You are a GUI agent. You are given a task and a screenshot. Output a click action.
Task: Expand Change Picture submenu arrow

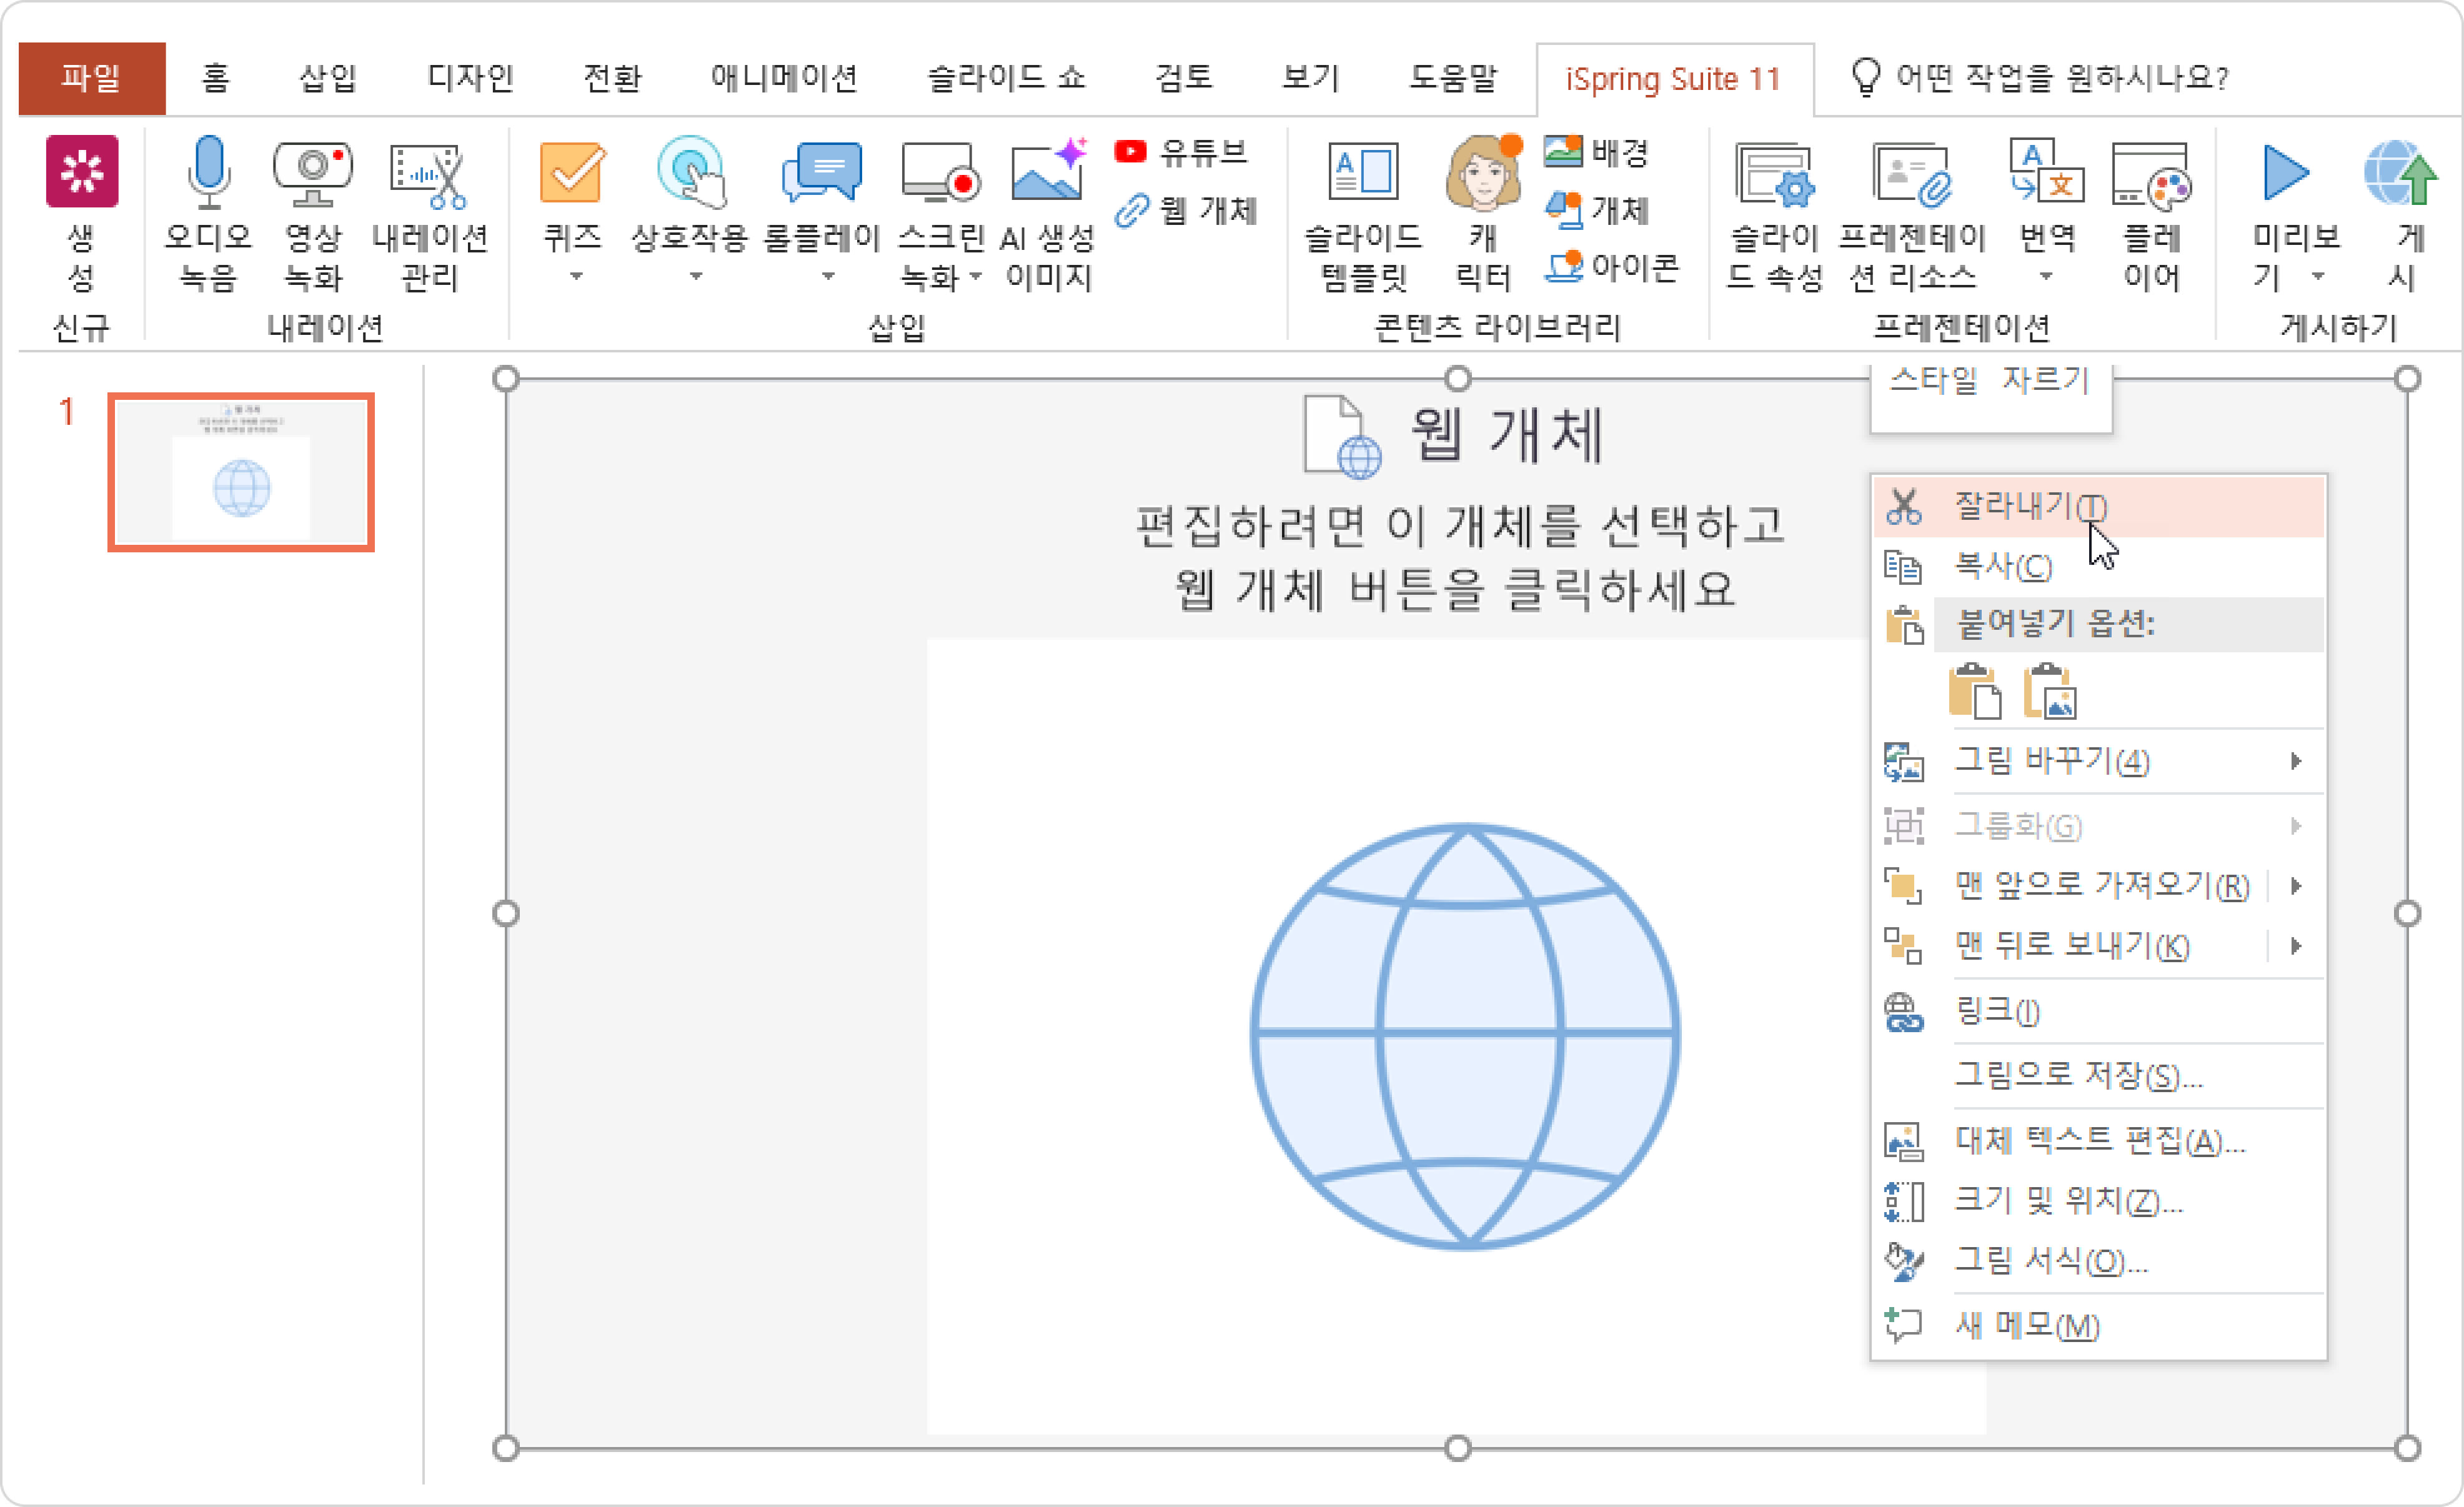pos(2296,762)
